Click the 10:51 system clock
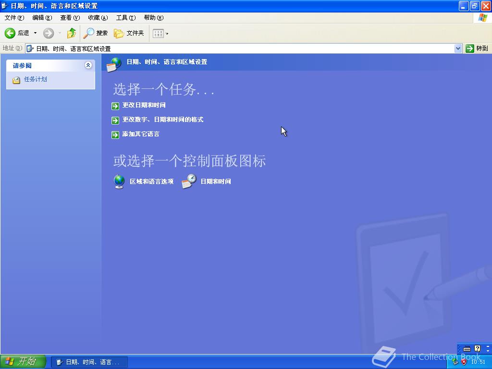 pyautogui.click(x=478, y=362)
